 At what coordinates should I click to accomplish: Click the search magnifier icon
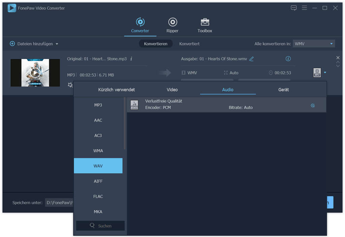coord(92,225)
